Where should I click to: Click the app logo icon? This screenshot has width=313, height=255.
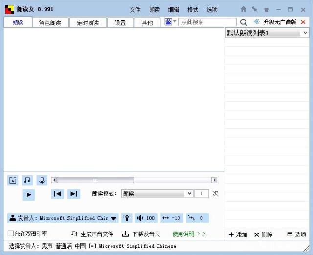point(9,9)
